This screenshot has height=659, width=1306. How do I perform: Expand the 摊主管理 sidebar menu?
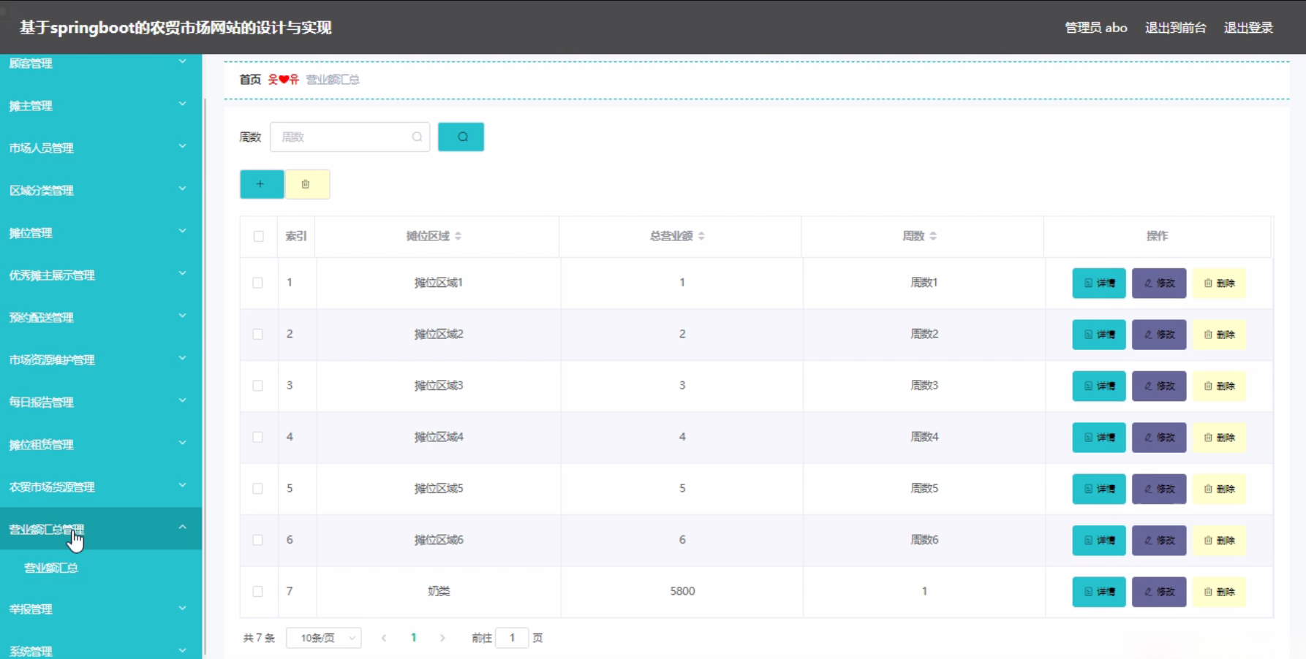pos(100,105)
